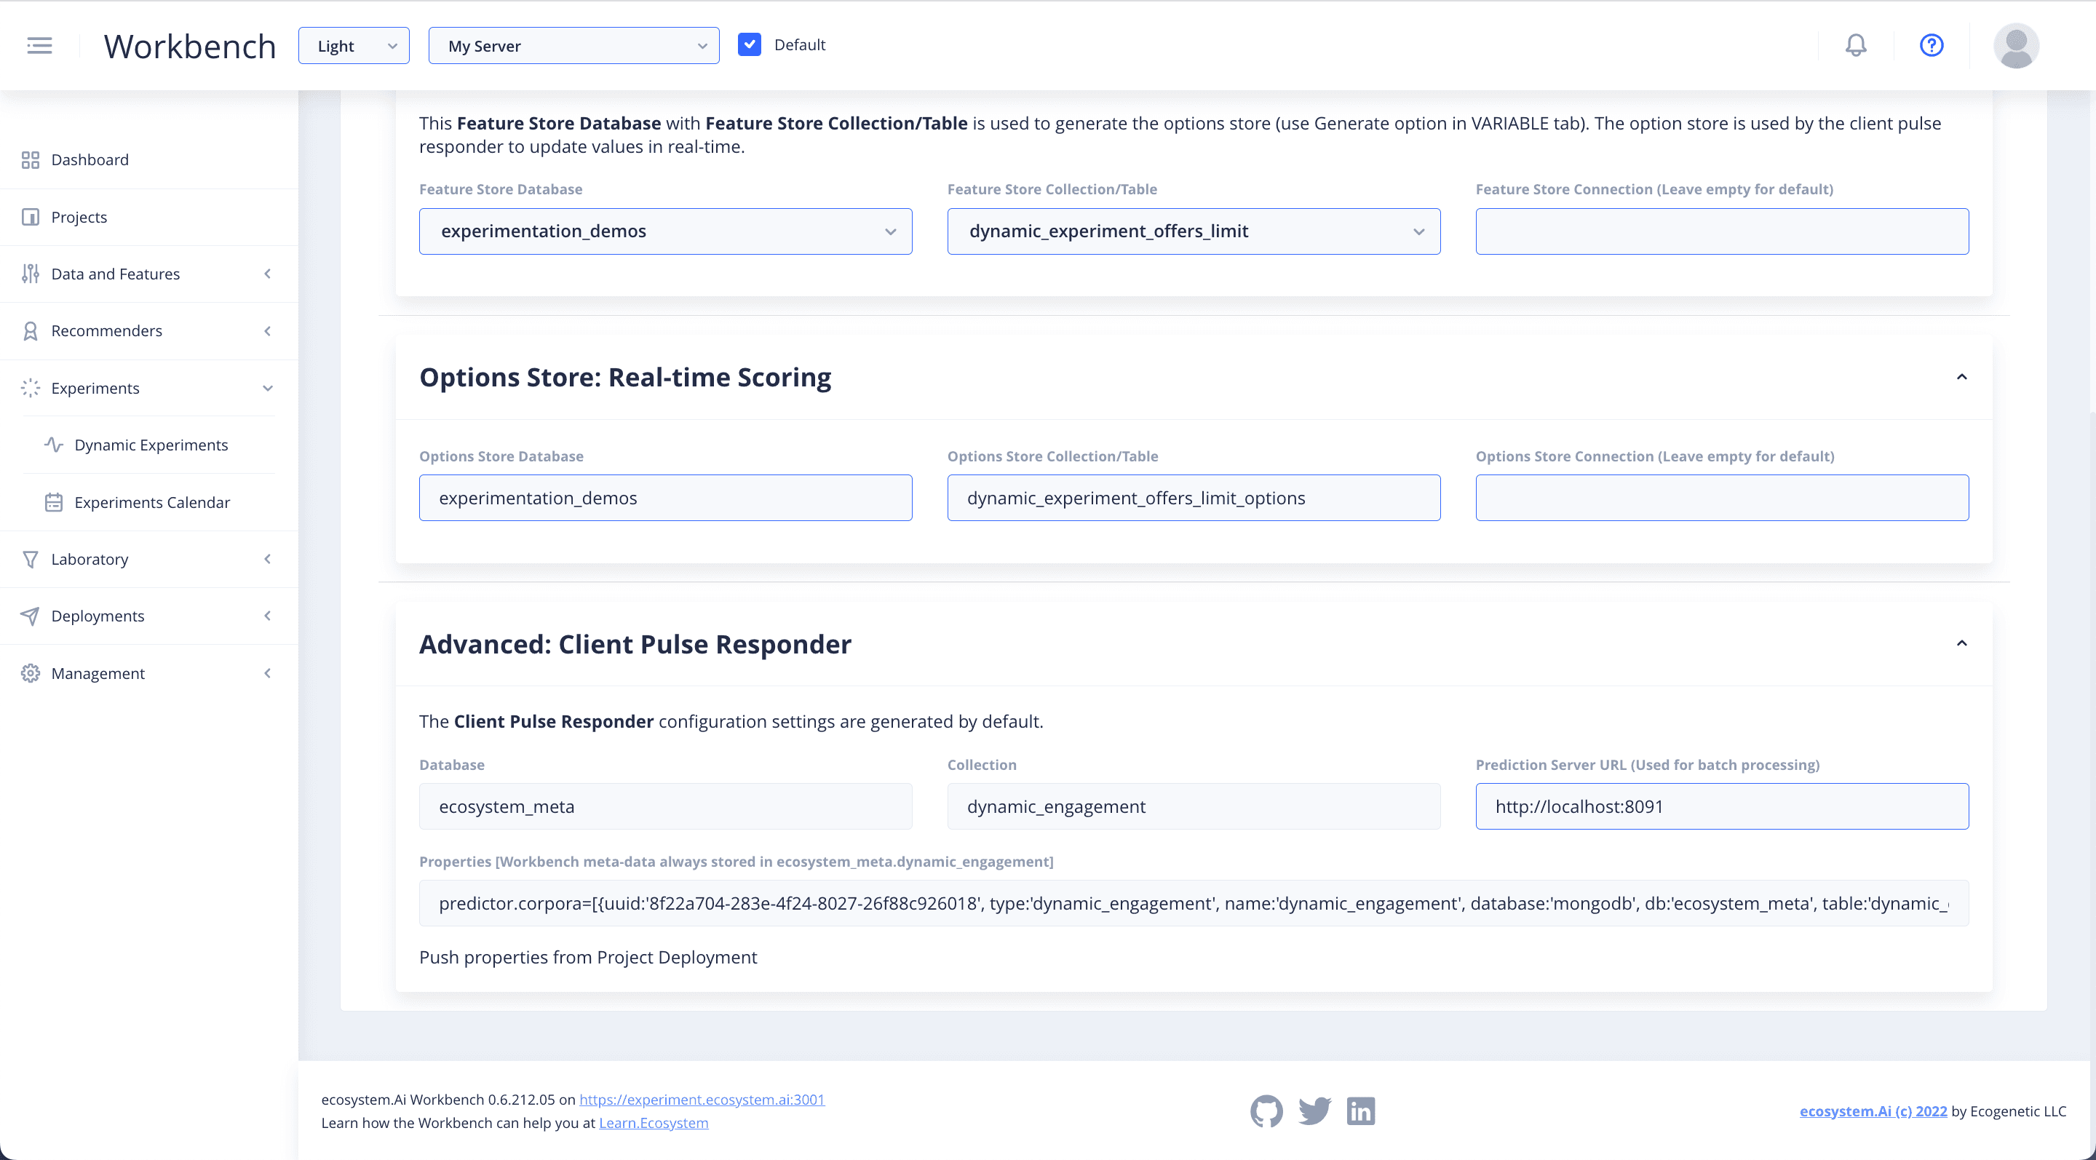Screen dimensions: 2096x1160
Task: Click the Twitter icon in the footer
Action: point(1314,1111)
